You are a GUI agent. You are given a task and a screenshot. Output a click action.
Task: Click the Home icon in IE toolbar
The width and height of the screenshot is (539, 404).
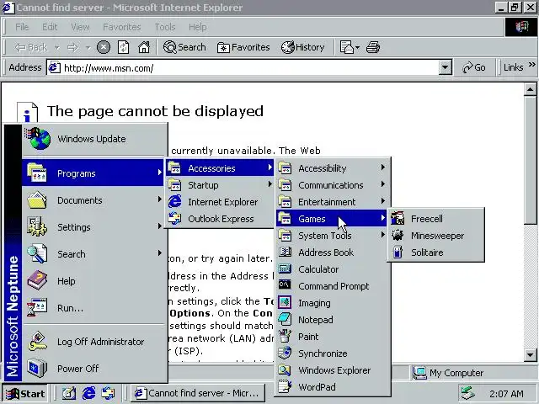144,47
